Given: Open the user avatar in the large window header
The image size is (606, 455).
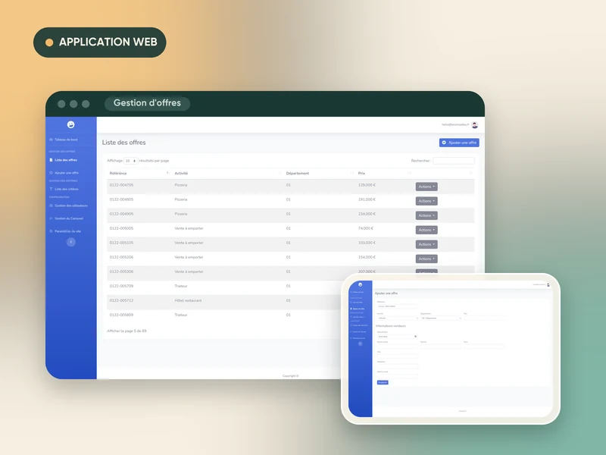Looking at the screenshot, I should click(475, 124).
